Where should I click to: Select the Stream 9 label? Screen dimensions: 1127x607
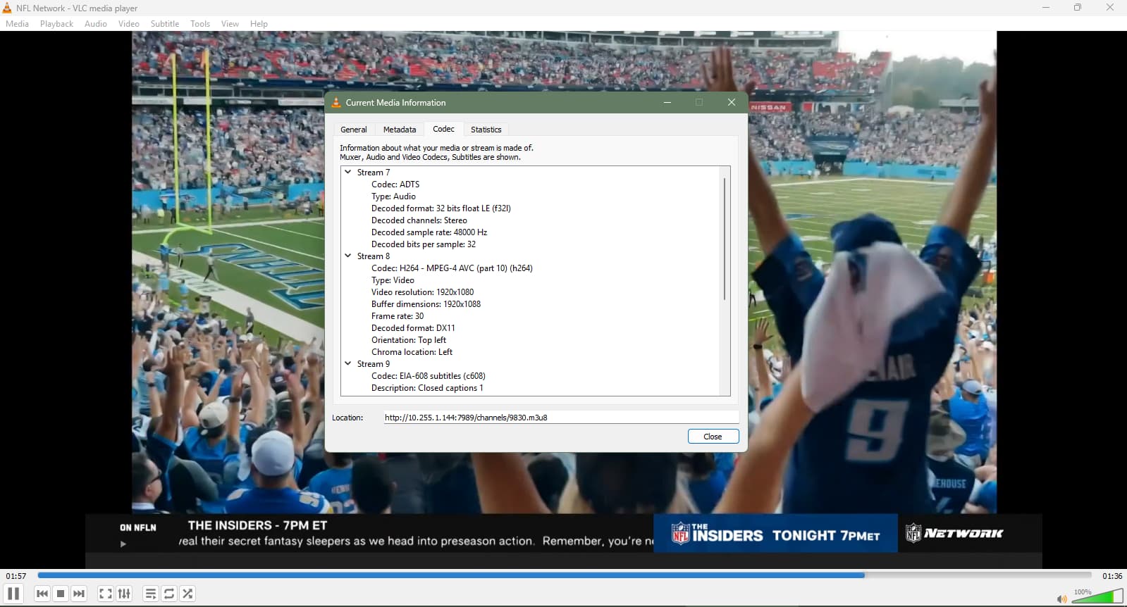(x=374, y=364)
